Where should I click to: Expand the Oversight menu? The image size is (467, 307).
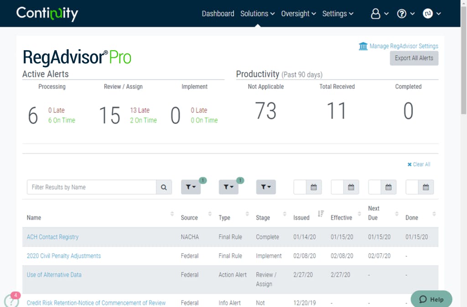[298, 14]
